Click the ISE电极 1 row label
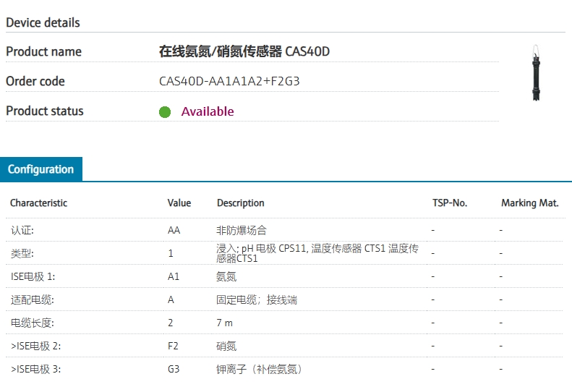 pyautogui.click(x=33, y=276)
